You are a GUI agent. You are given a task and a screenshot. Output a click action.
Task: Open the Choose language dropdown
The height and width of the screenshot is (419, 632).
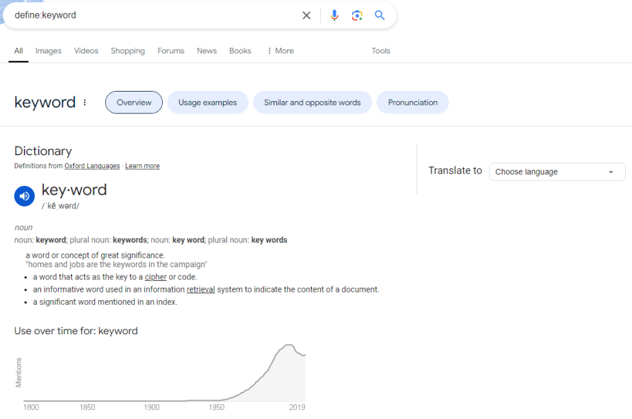click(557, 172)
